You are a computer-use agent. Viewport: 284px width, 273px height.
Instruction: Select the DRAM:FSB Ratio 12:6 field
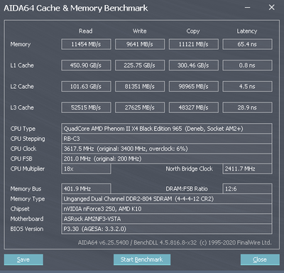pos(247,189)
